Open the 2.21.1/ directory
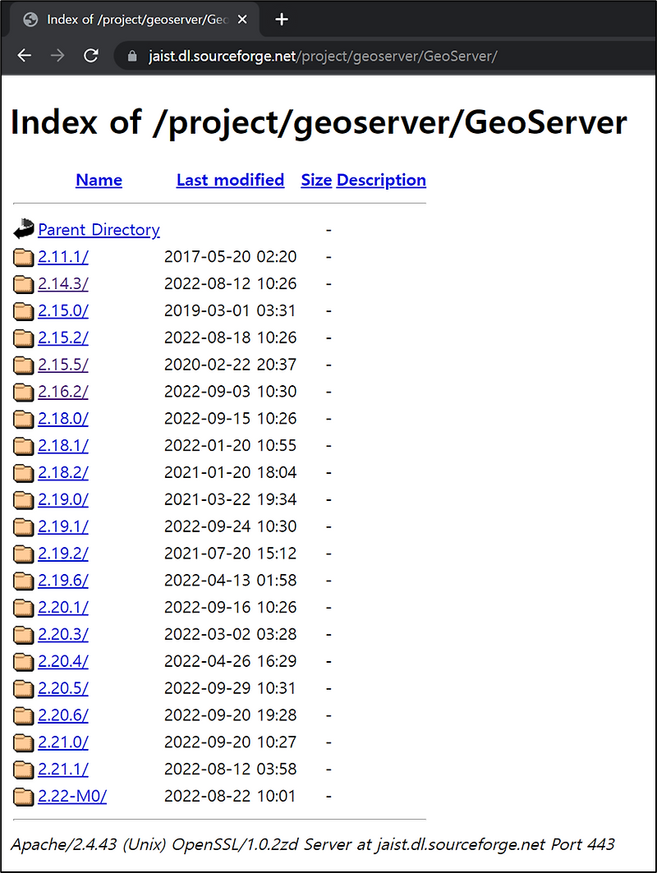 pyautogui.click(x=62, y=769)
